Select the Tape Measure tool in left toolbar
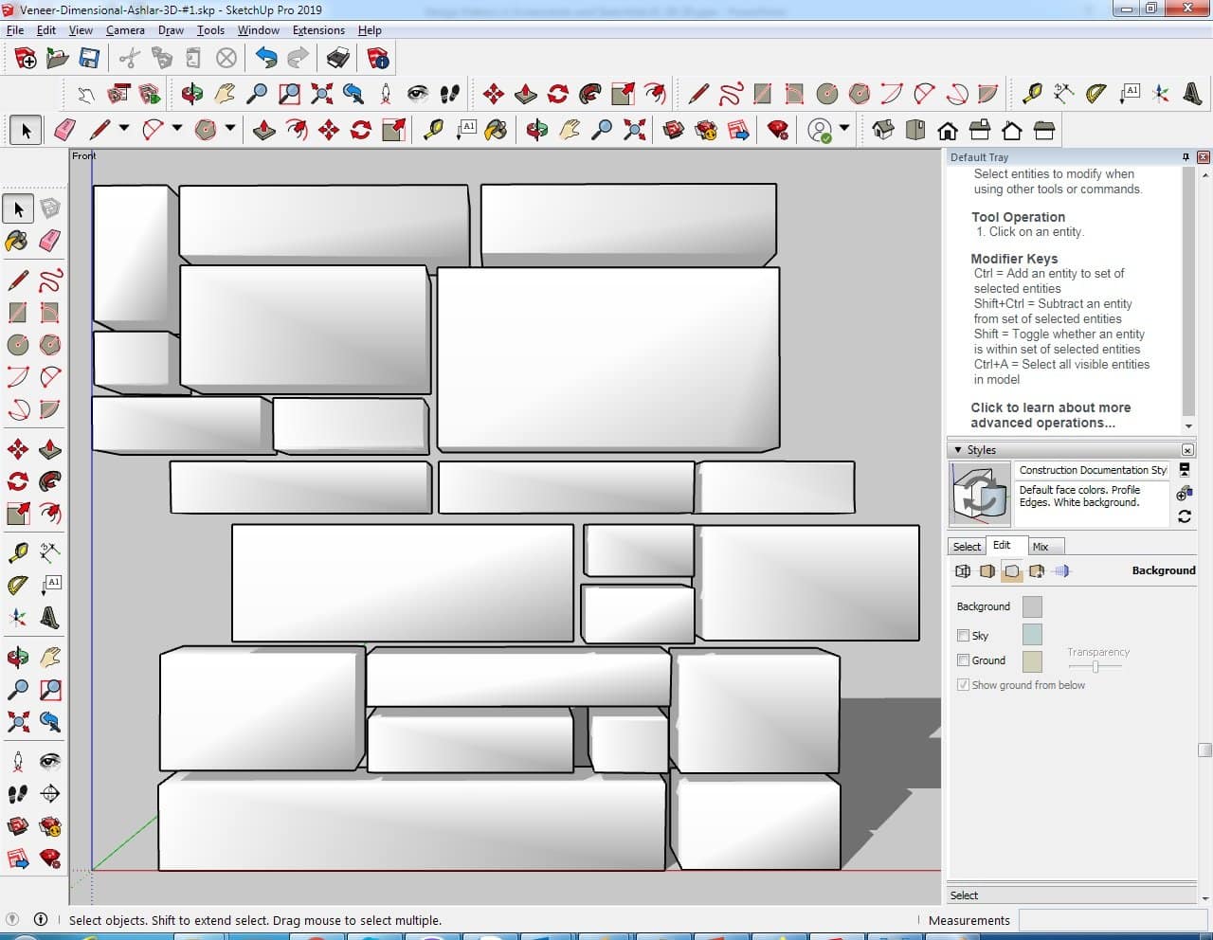The height and width of the screenshot is (940, 1213). point(18,552)
